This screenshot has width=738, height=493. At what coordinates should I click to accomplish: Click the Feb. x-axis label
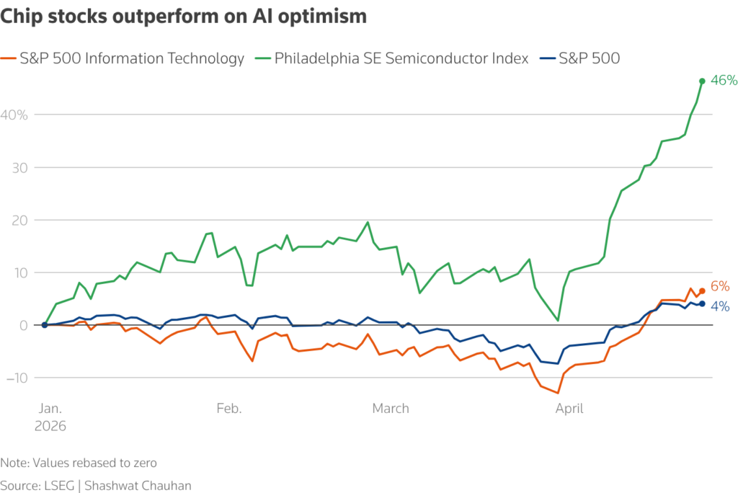click(x=229, y=408)
